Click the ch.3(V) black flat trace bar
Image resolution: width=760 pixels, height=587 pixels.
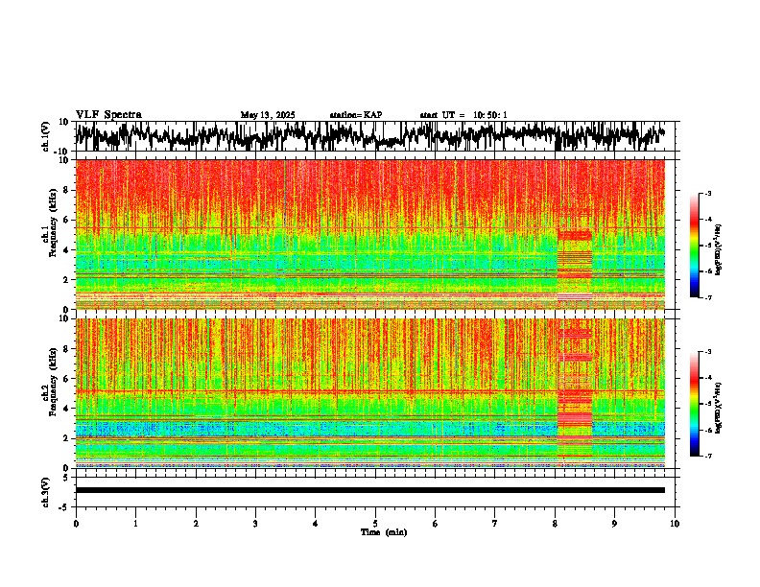[370, 490]
